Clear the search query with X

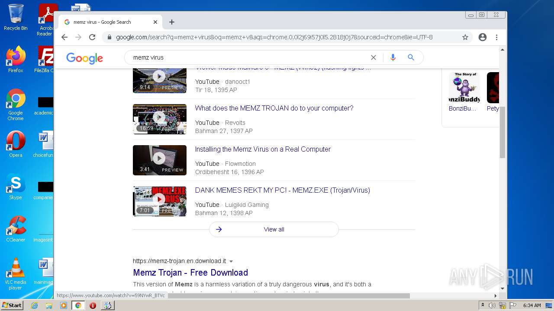pos(374,57)
